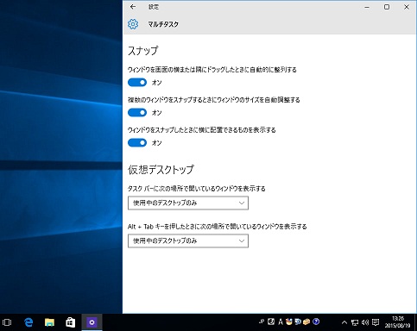Click the taskbar window display setting label
This screenshot has height=331, width=417.
[197, 189]
